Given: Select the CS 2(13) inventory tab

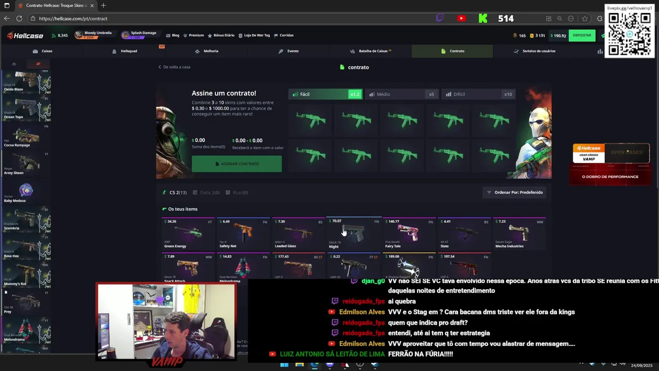Looking at the screenshot, I should tap(175, 193).
